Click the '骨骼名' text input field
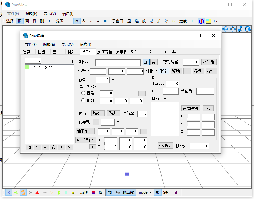The image size is (254, 199). pyautogui.click(x=118, y=63)
